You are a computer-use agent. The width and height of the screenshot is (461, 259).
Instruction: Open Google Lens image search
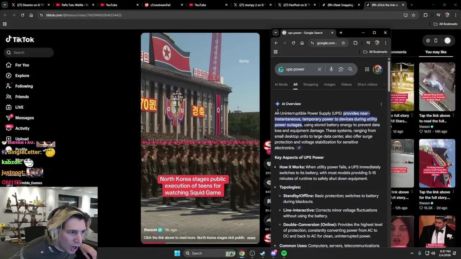tap(341, 69)
